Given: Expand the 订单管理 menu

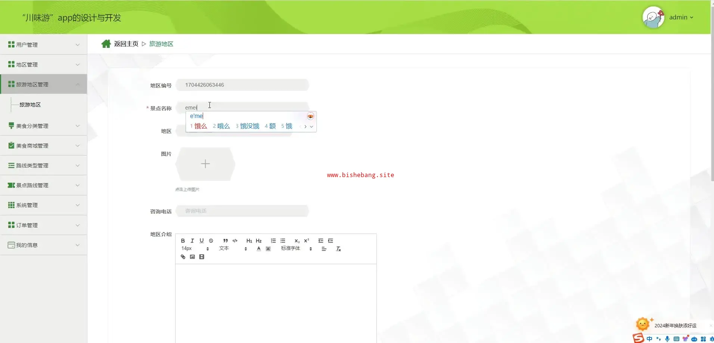Looking at the screenshot, I should 44,225.
